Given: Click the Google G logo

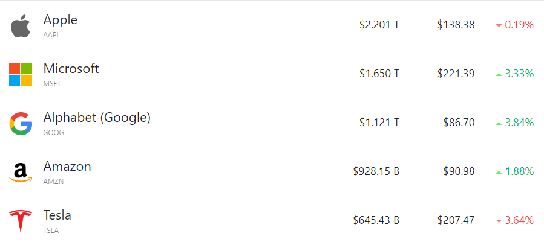Looking at the screenshot, I should point(20,123).
